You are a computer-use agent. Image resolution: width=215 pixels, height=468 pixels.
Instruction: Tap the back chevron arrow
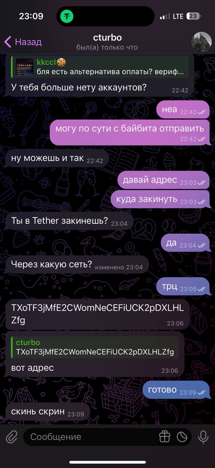8,42
